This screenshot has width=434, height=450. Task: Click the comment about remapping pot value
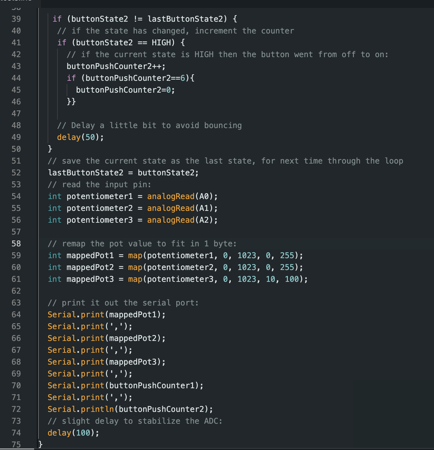click(x=142, y=243)
